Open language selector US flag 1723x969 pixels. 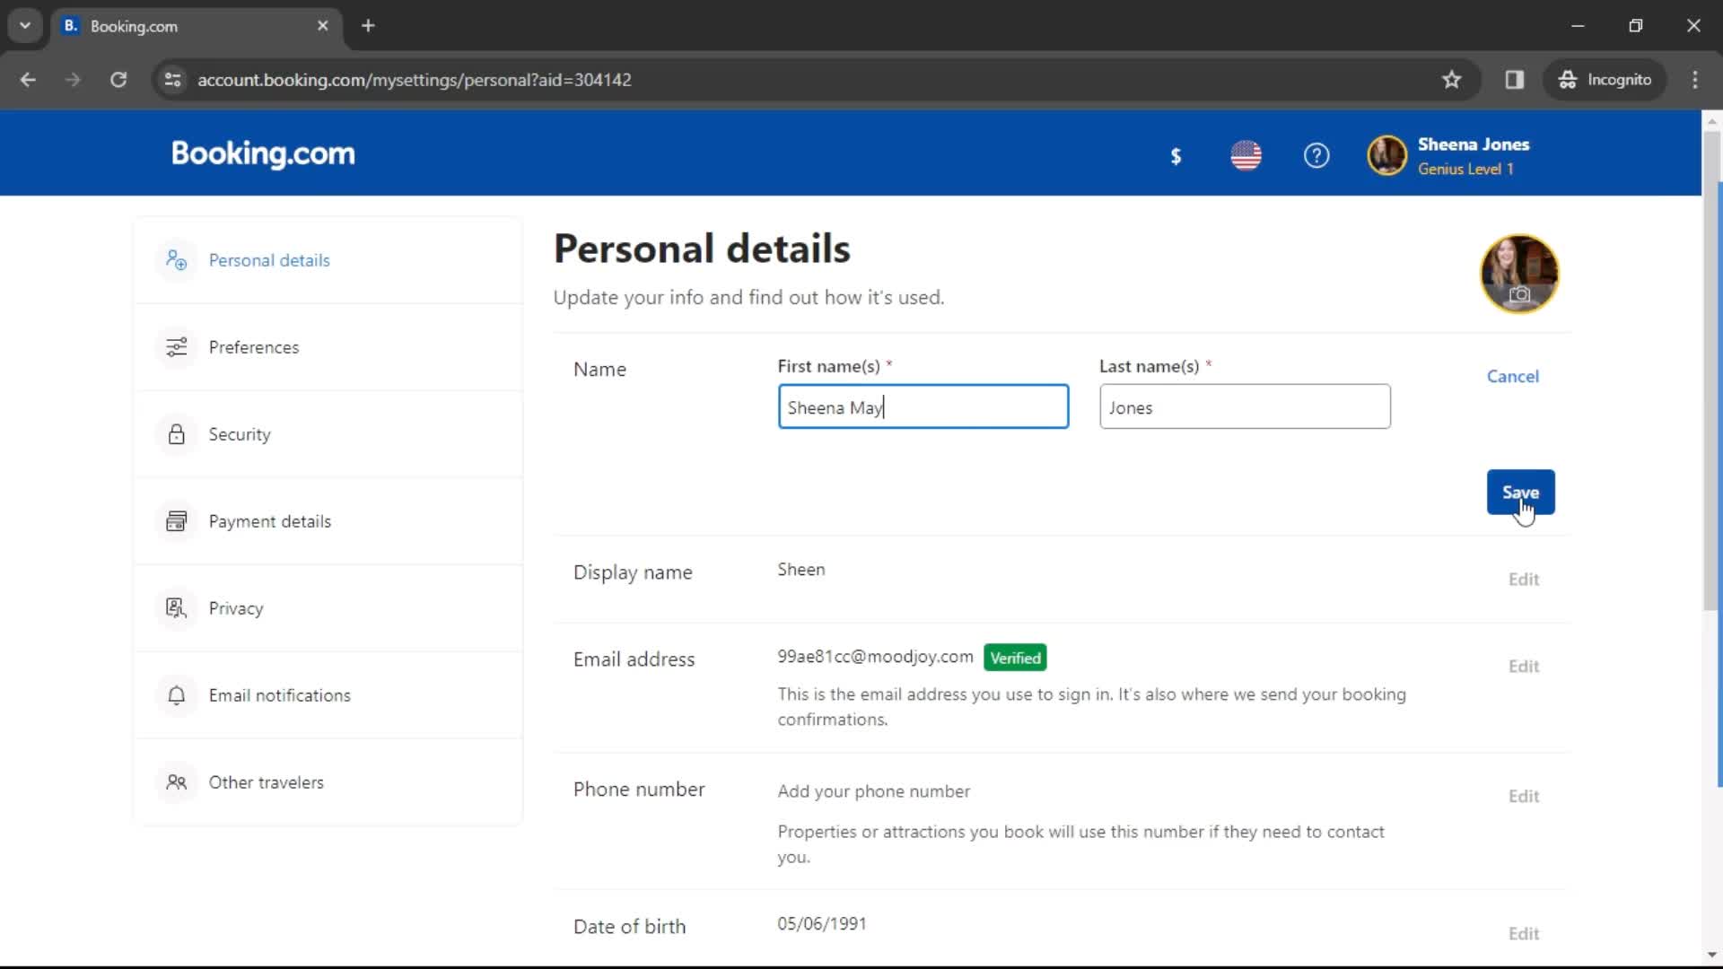click(x=1246, y=156)
